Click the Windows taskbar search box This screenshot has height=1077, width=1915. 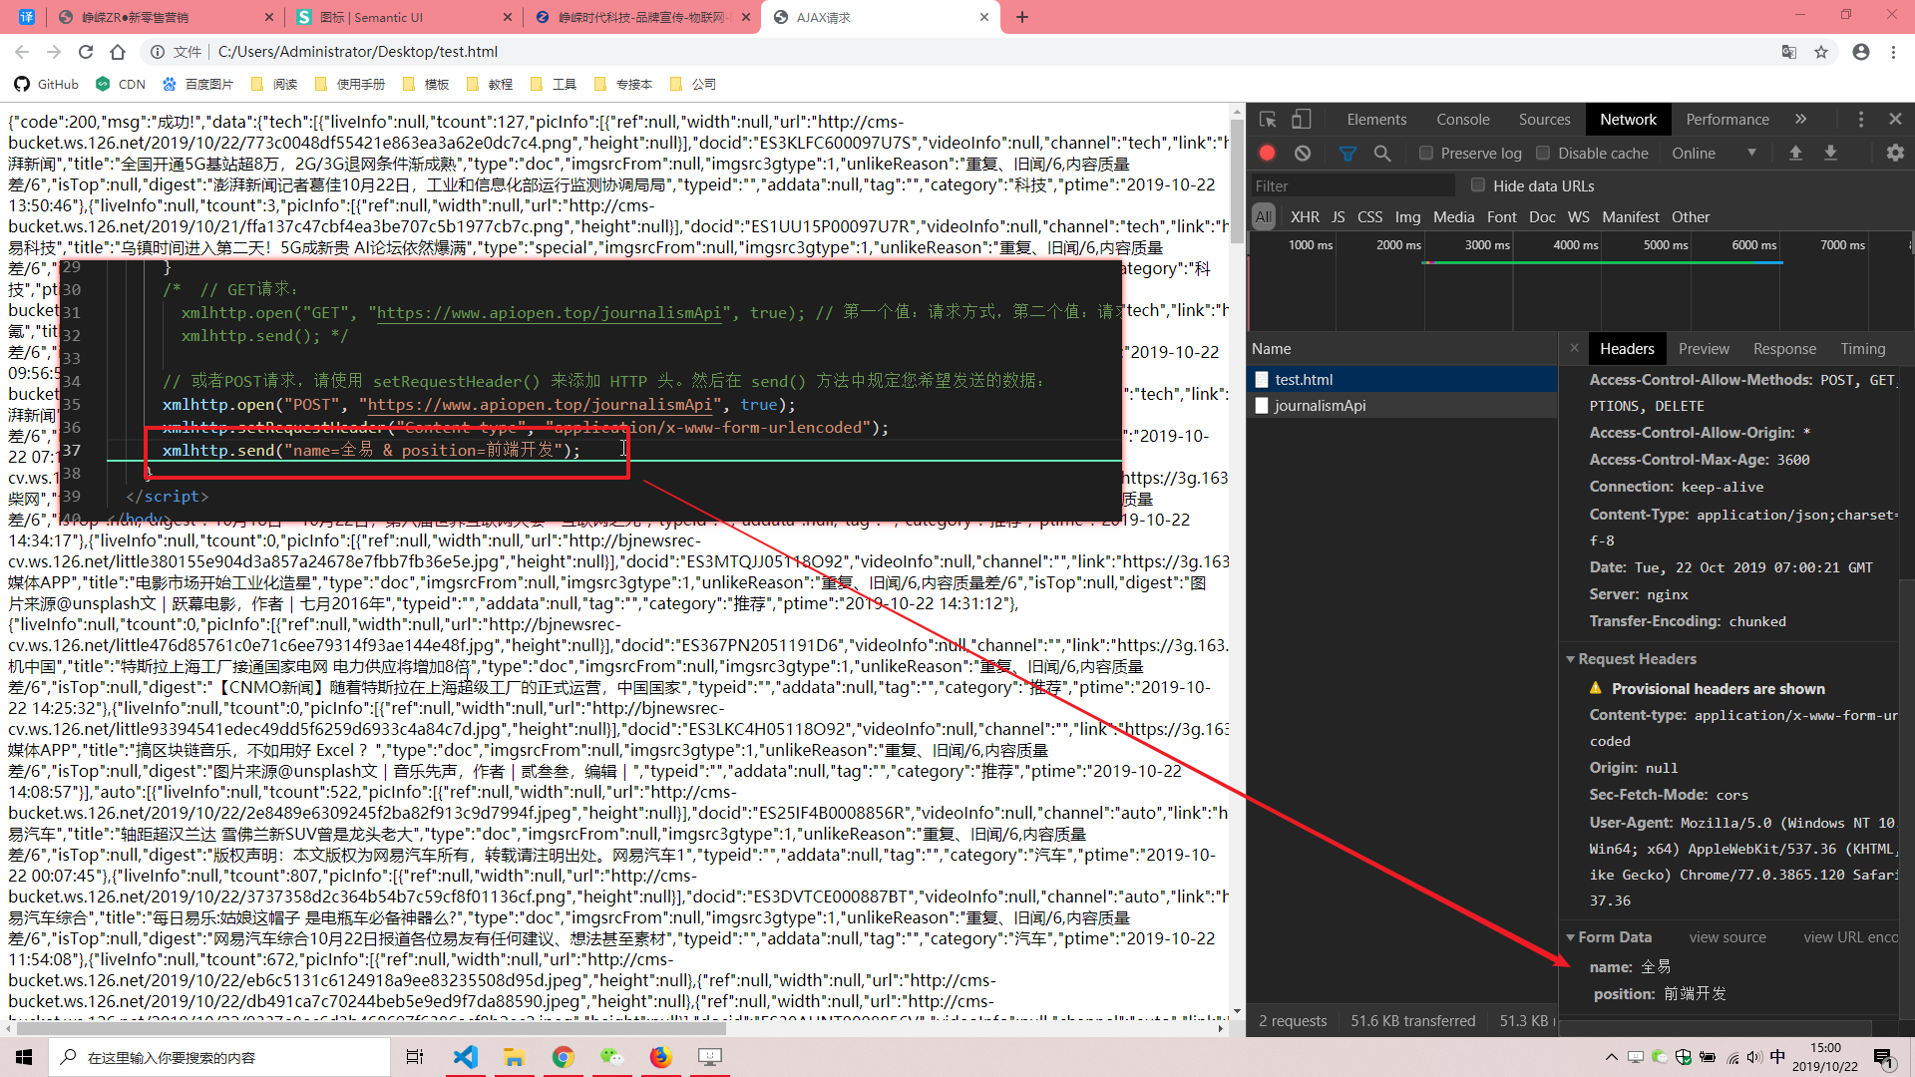click(x=219, y=1057)
